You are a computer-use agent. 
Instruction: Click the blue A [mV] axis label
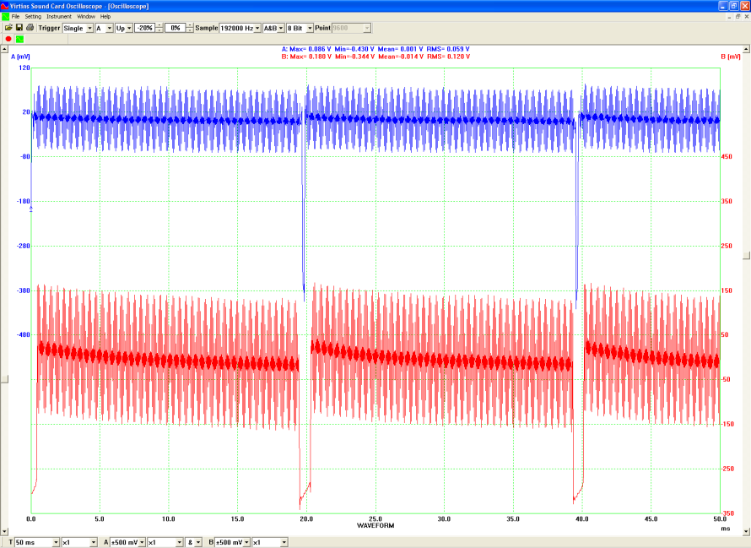click(20, 57)
